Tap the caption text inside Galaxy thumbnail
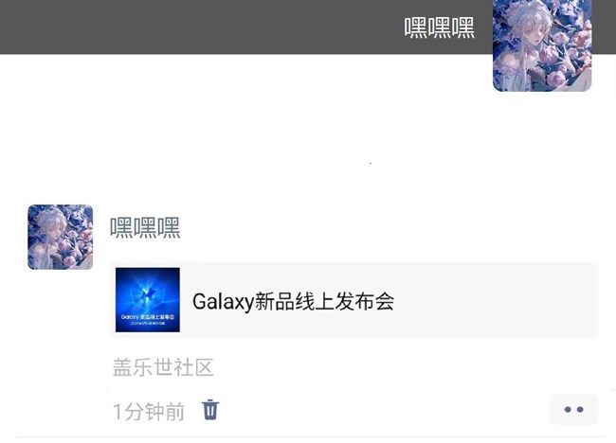The image size is (616, 443). pyautogui.click(x=148, y=319)
